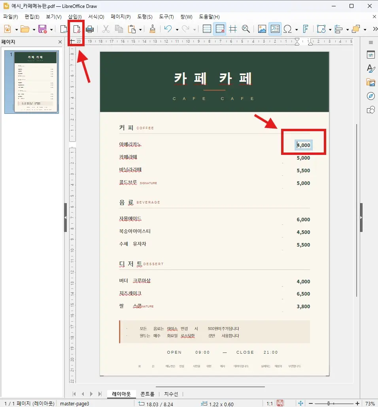
Task: Click the Open folder icon
Action: pyautogui.click(x=25, y=29)
